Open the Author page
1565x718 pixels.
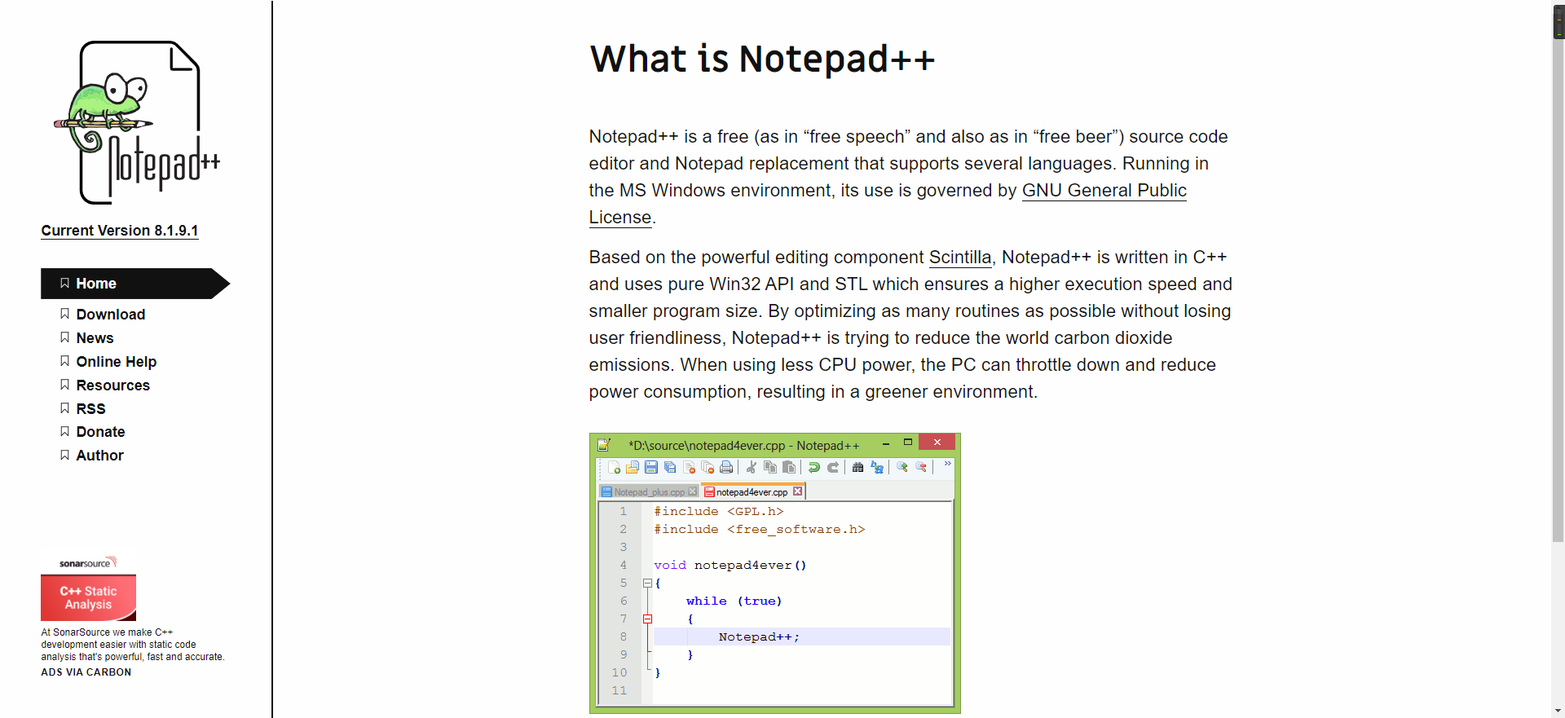point(99,456)
